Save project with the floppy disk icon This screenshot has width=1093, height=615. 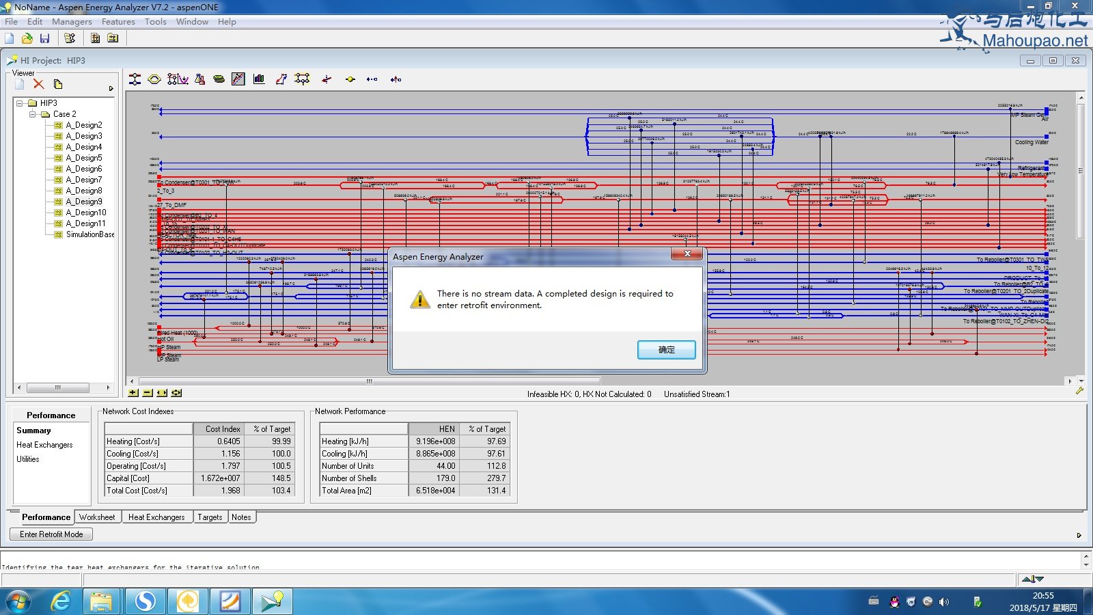coord(45,38)
